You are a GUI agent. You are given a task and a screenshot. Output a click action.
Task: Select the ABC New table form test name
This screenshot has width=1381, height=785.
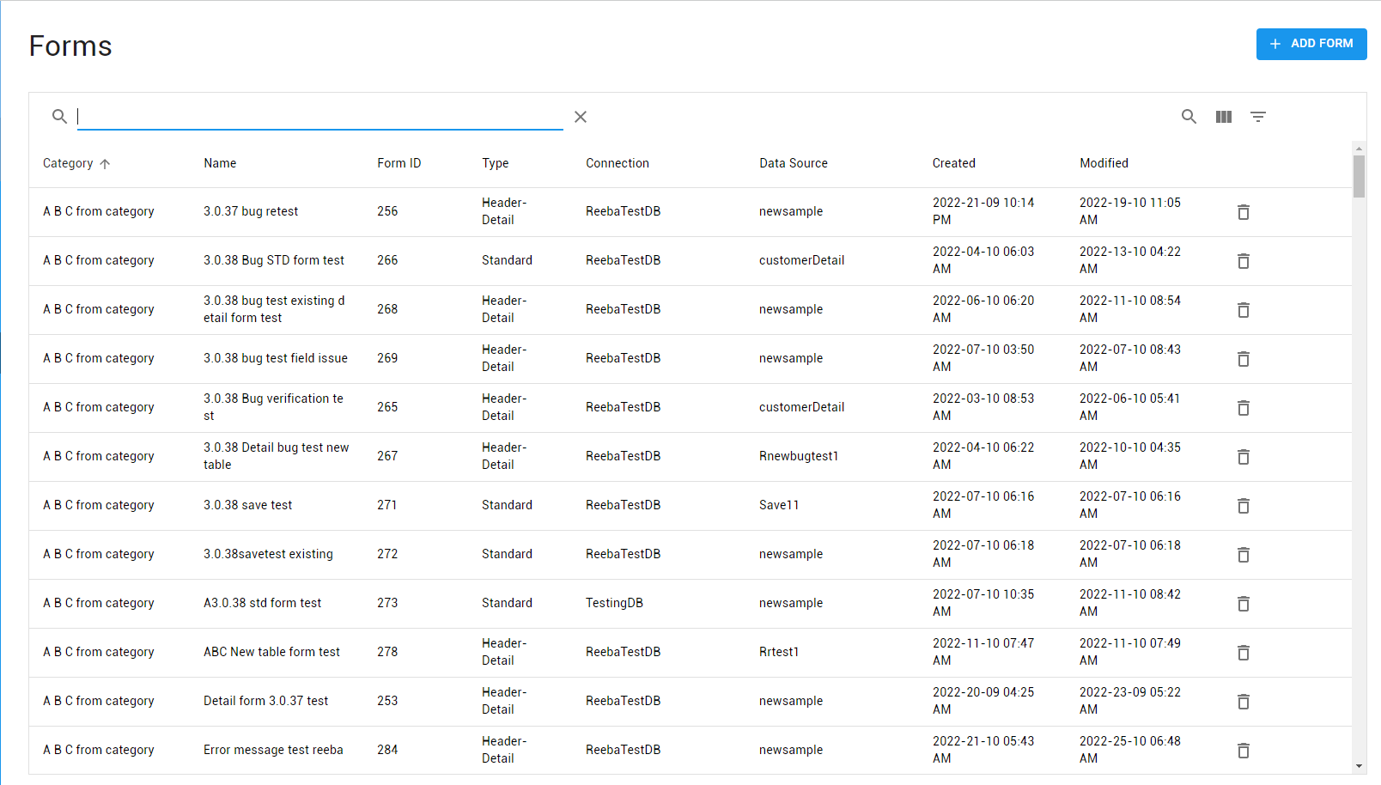pos(271,652)
